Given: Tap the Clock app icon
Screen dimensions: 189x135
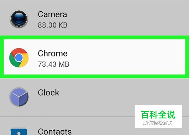Looking at the screenshot, I should [x=19, y=97].
